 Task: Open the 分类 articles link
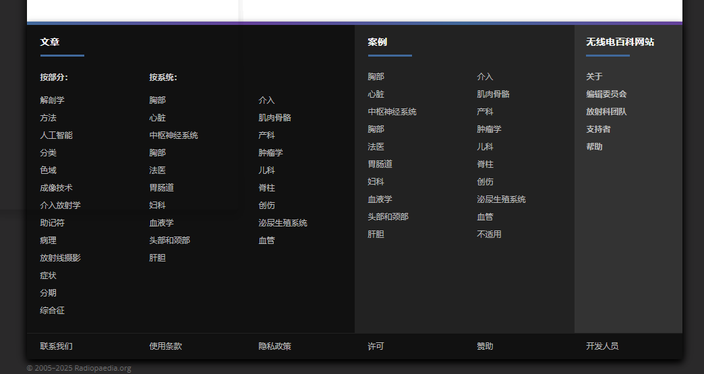(48, 152)
